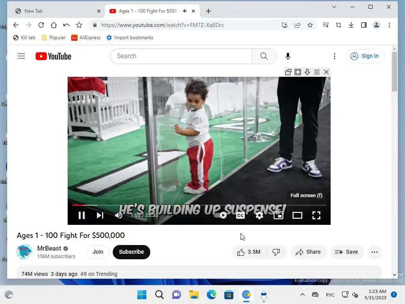Toggle the autoplay switch in player

click(221, 215)
